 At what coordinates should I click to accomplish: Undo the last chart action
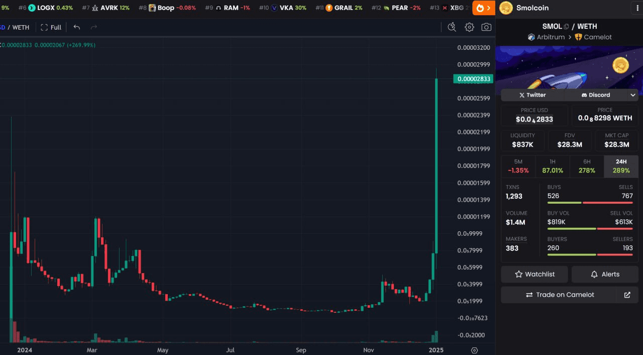pos(77,27)
